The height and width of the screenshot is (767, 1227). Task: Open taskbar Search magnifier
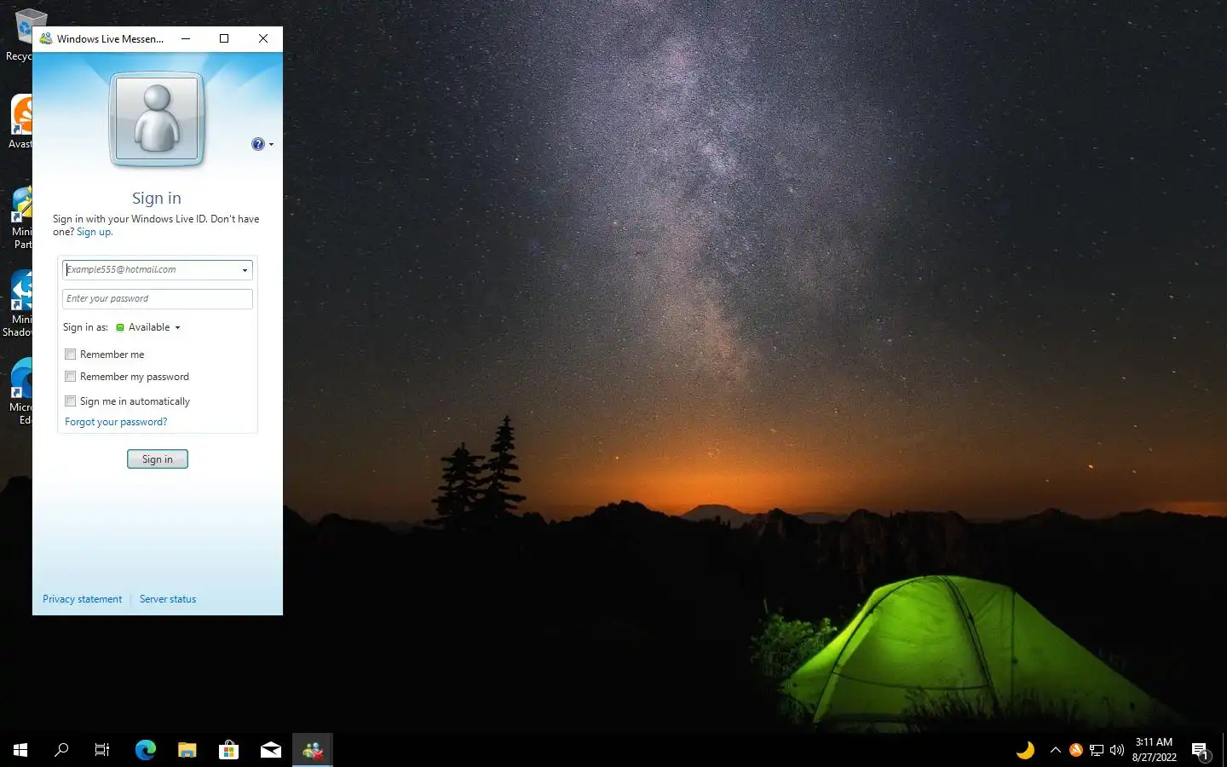point(61,750)
